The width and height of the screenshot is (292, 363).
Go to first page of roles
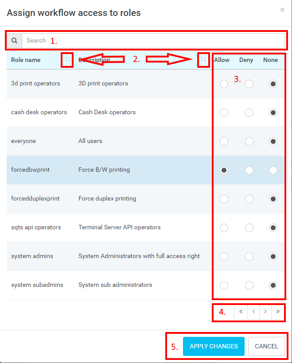(x=241, y=312)
